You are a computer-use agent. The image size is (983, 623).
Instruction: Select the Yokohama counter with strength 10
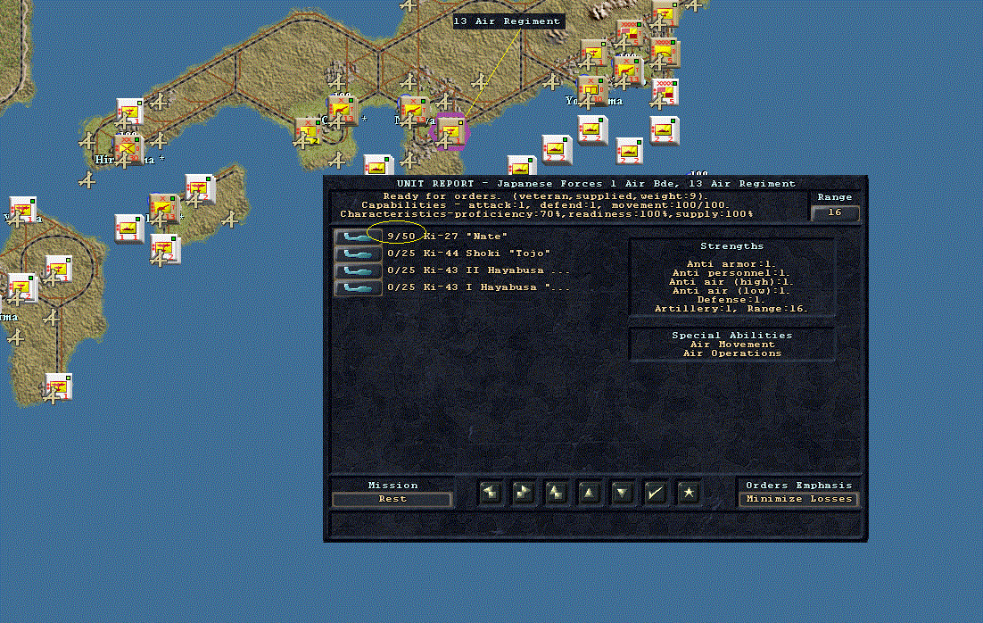point(591,91)
